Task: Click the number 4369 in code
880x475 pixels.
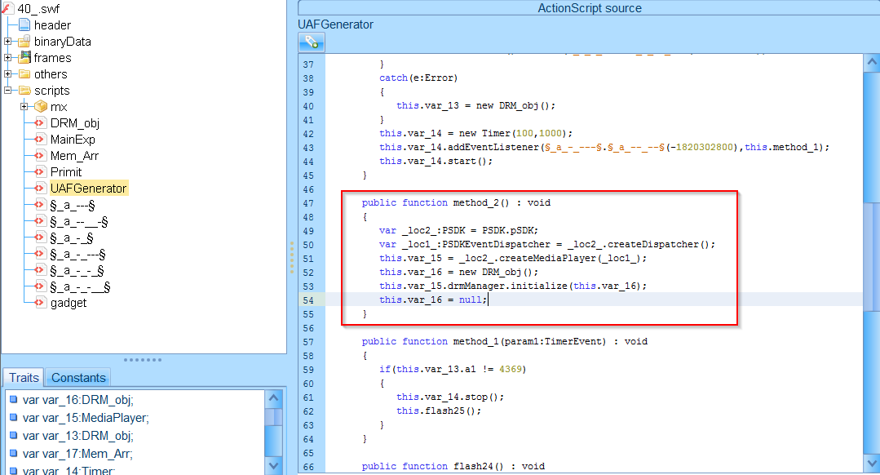Action: pyautogui.click(x=511, y=370)
